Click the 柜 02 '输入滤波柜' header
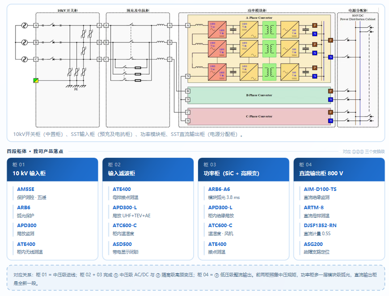 [x=148, y=169]
